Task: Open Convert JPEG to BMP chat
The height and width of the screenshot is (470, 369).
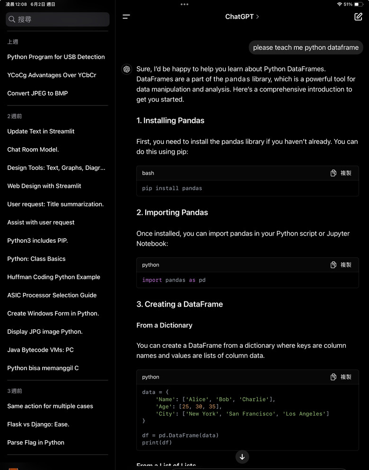Action: [37, 93]
